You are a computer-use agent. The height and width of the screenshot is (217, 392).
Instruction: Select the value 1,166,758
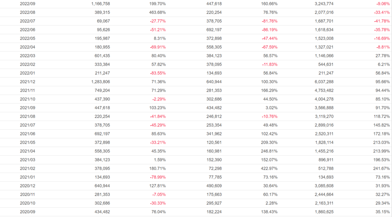point(101,3)
